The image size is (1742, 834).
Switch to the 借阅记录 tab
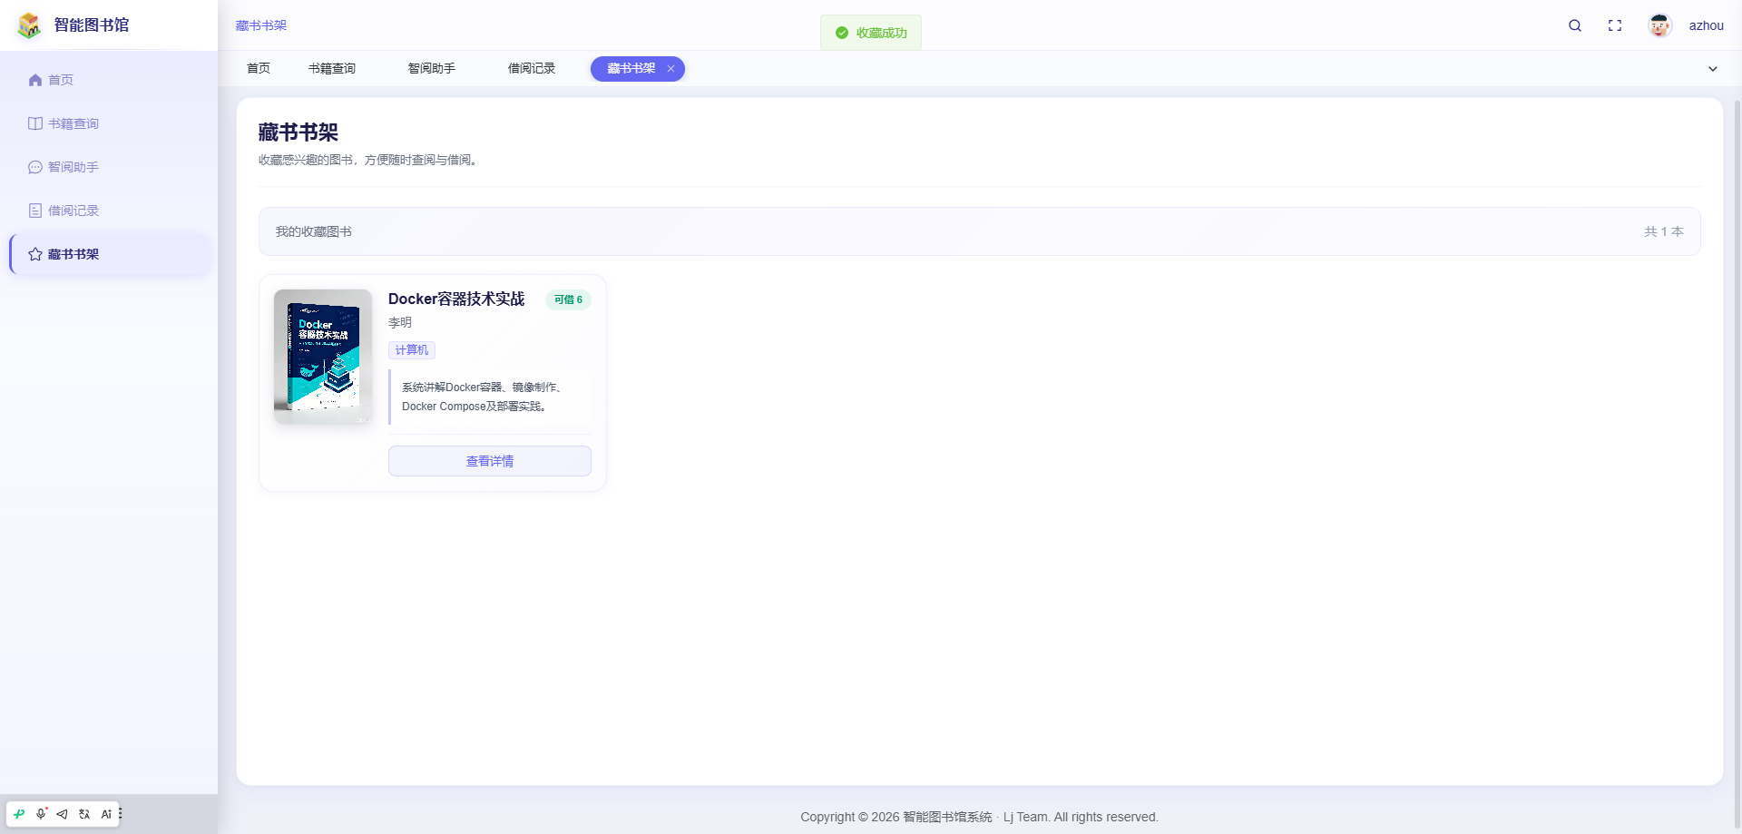[x=532, y=69]
